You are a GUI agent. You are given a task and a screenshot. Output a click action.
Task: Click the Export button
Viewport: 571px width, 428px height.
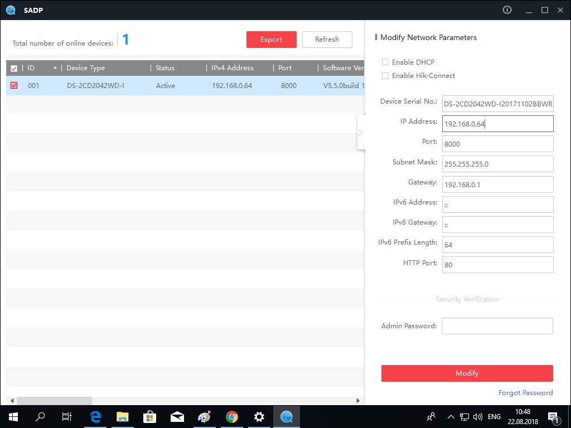[x=272, y=40]
